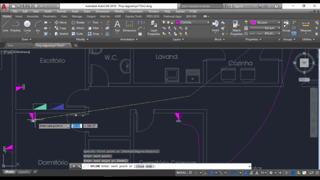Screen dimensions: 320x180
Task: Open the ByLayer lineweight dropdown
Action: [279, 28]
